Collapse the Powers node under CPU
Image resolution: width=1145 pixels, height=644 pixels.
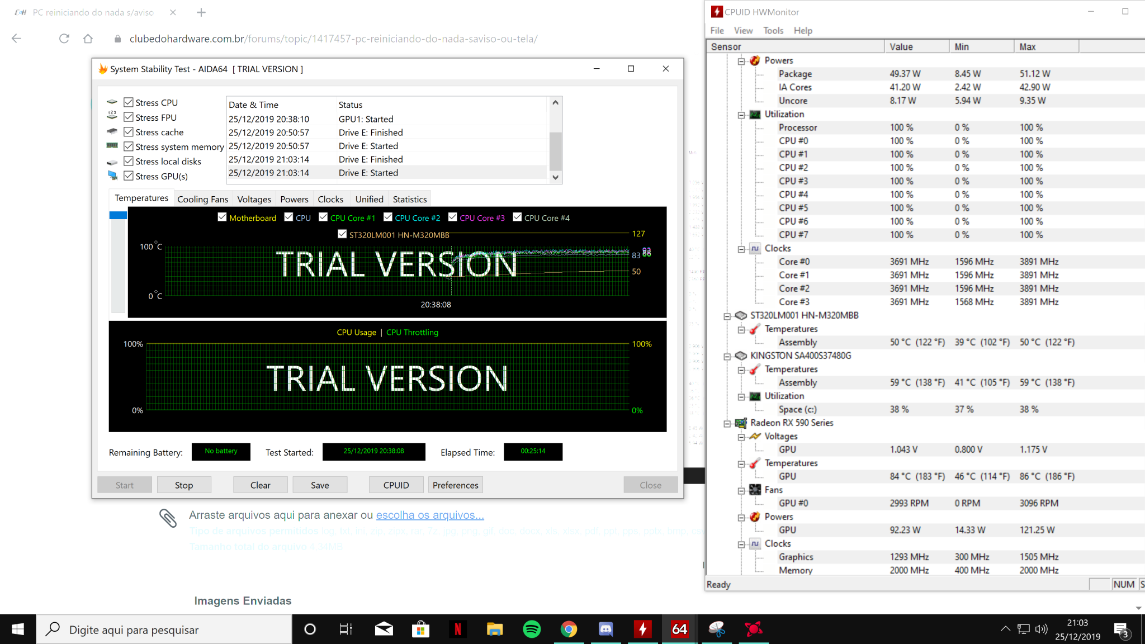(x=741, y=61)
